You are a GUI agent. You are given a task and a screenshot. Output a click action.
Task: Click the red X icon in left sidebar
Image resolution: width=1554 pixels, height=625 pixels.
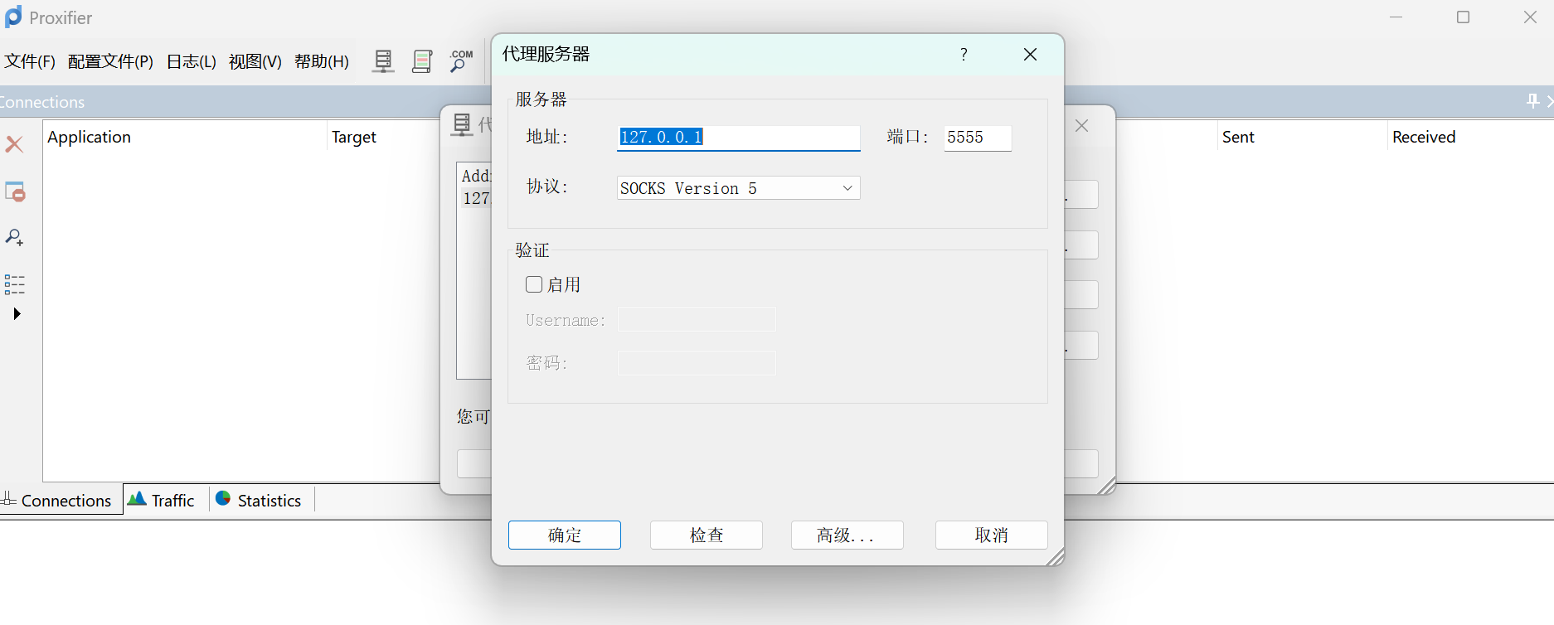14,144
